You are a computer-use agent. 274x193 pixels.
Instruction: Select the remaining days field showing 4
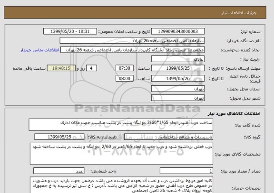pos(91,68)
